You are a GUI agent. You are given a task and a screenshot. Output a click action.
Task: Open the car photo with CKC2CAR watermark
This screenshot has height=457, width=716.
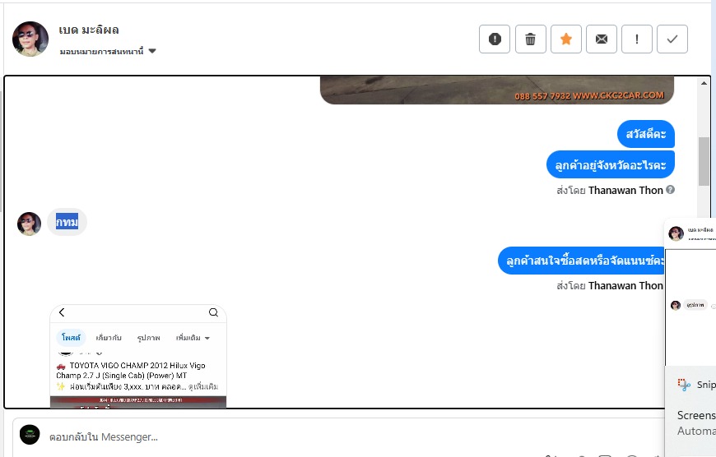click(497, 90)
